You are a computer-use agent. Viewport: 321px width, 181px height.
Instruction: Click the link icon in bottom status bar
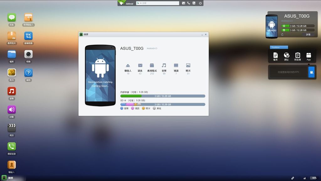coord(293,178)
